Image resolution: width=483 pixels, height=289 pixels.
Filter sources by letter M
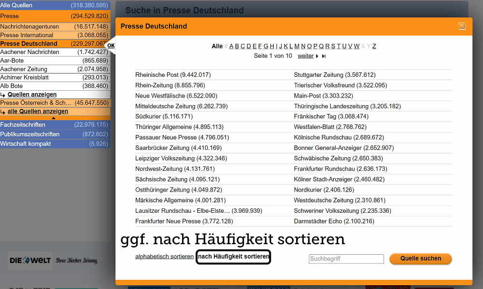[297, 46]
